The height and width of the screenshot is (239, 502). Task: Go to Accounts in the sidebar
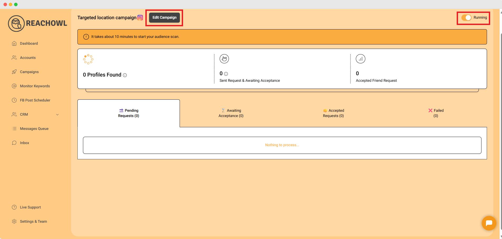pos(28,58)
